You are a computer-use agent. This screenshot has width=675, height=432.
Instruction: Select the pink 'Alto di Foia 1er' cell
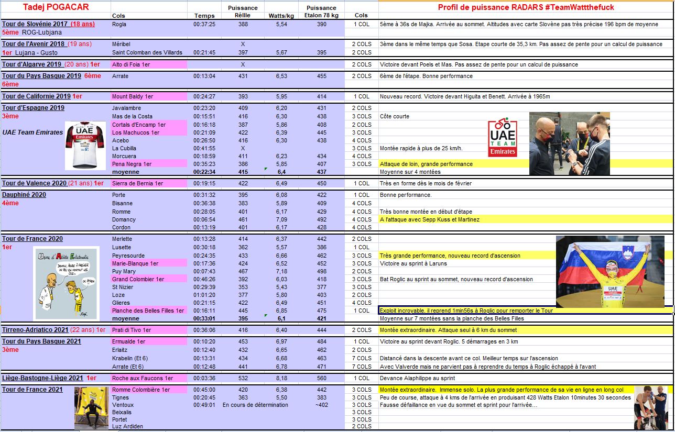coord(149,64)
